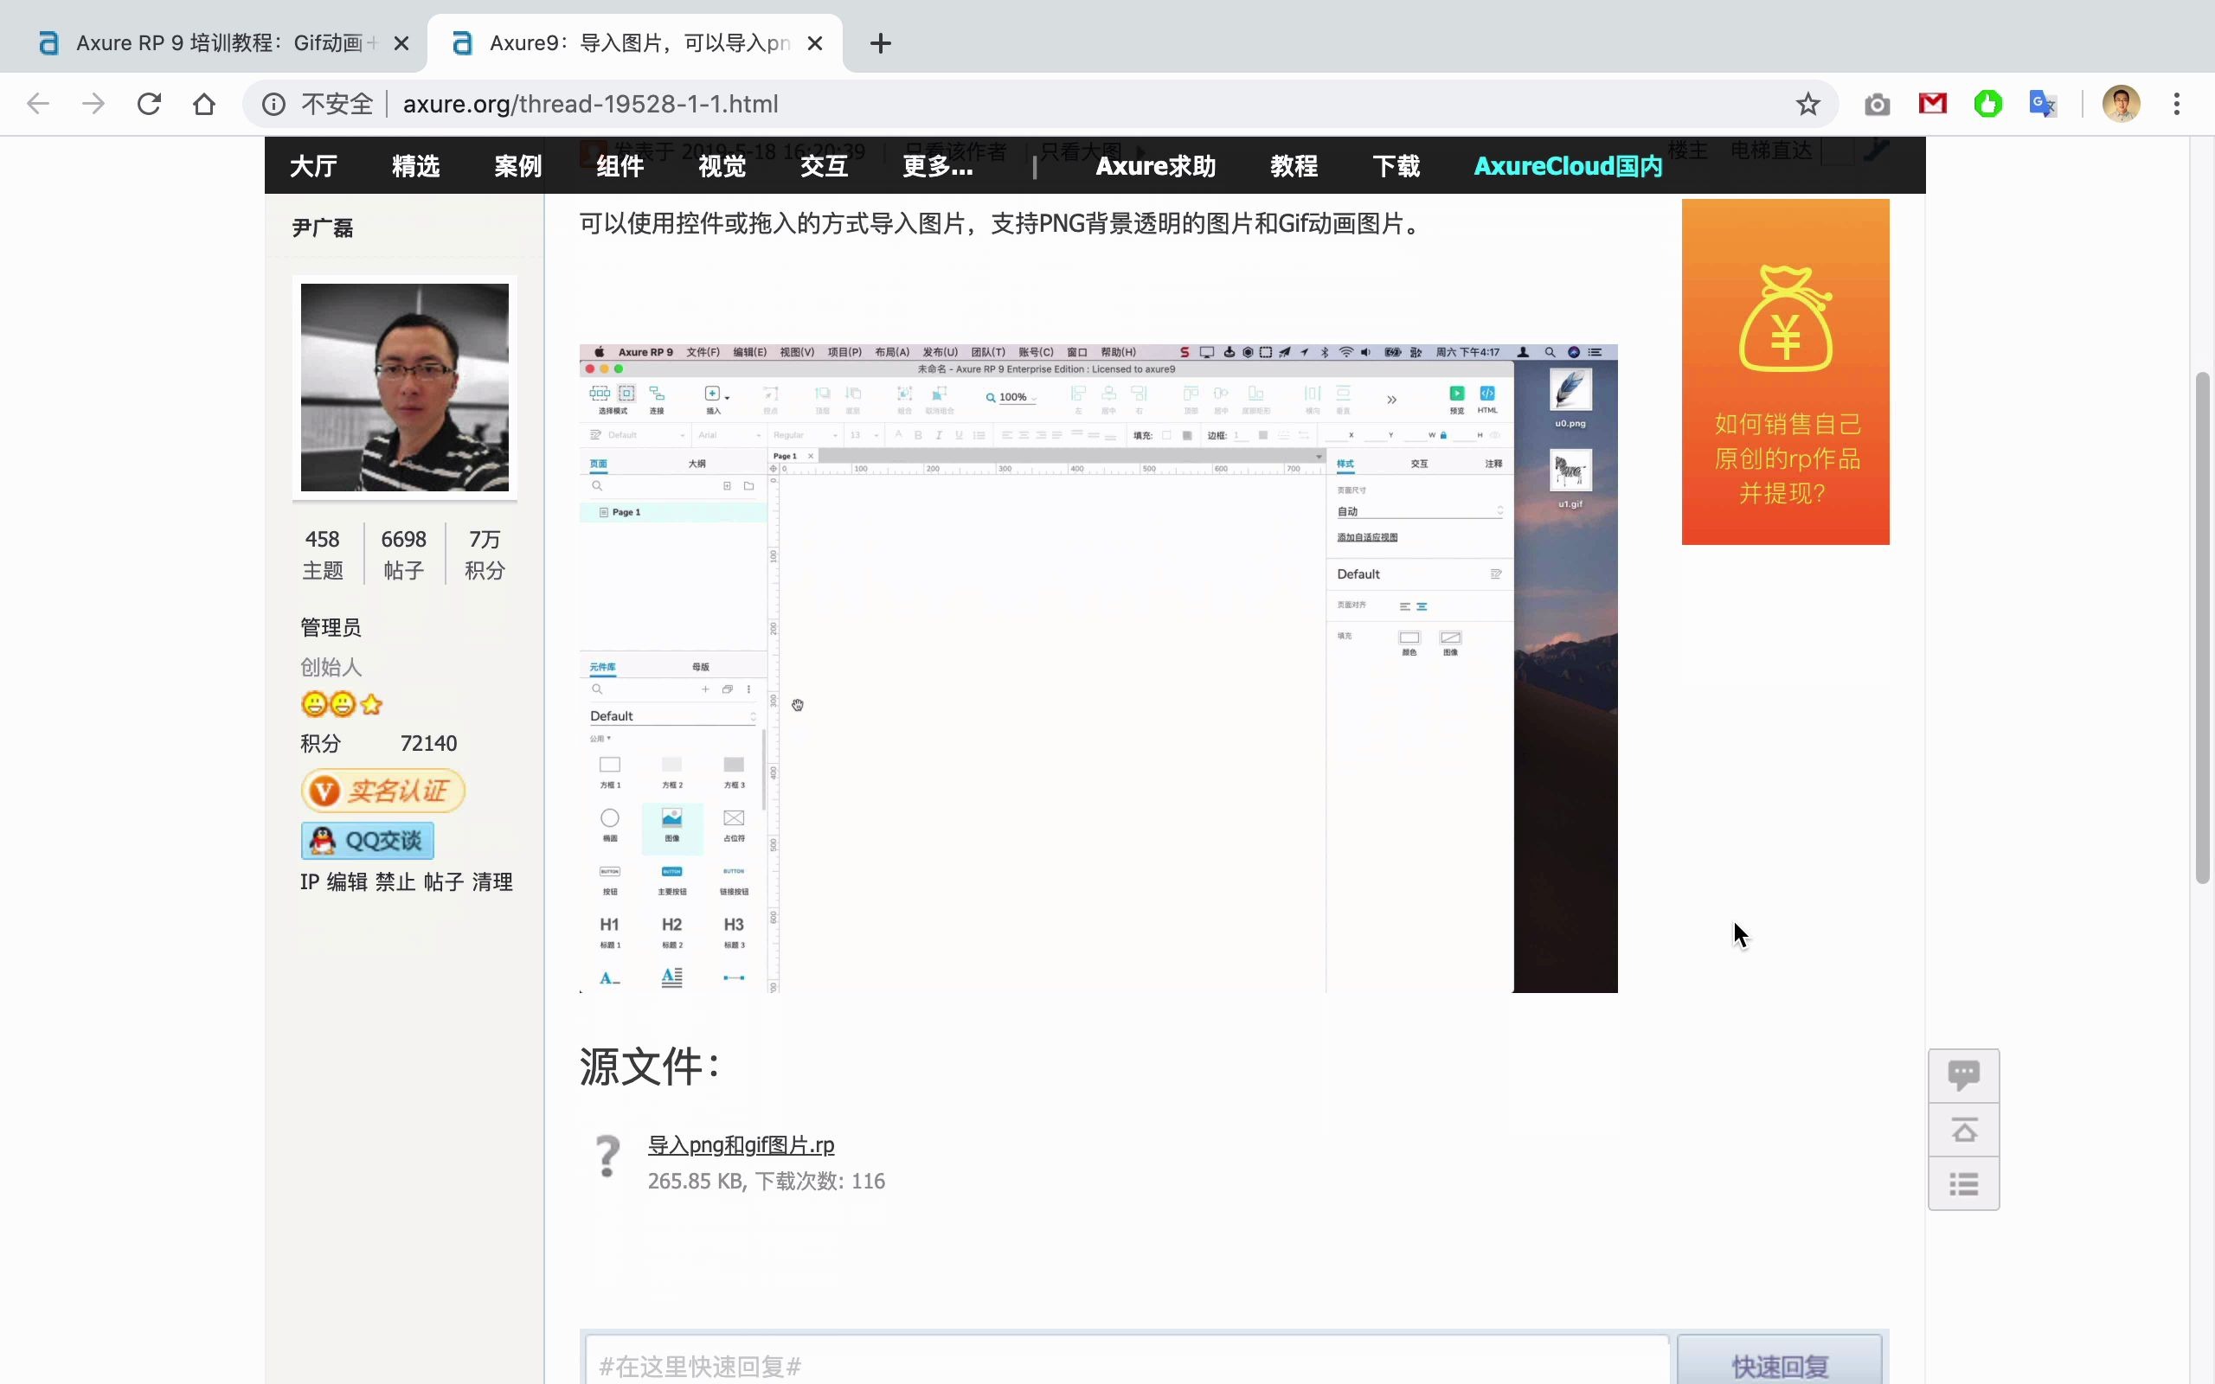Screen dimensions: 2215x1384
Task: Click the back navigation arrow
Action: (38, 104)
